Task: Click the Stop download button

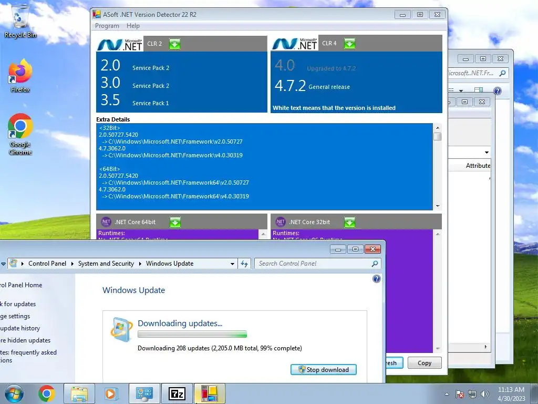Action: 324,370
